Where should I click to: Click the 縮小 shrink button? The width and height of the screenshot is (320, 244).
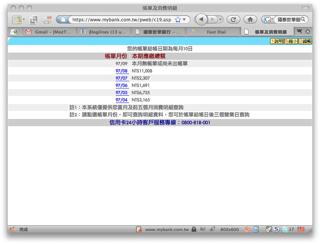click(x=291, y=41)
